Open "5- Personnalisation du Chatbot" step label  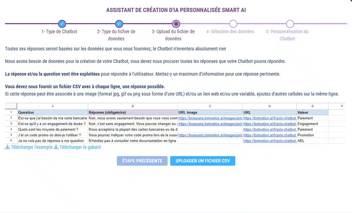pos(287,35)
